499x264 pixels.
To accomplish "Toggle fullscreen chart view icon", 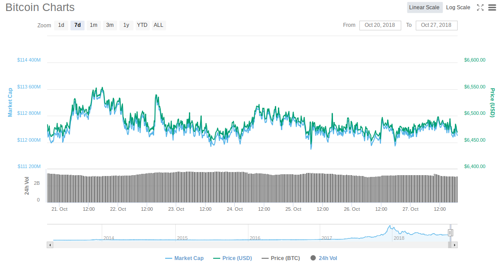I will [x=480, y=7].
